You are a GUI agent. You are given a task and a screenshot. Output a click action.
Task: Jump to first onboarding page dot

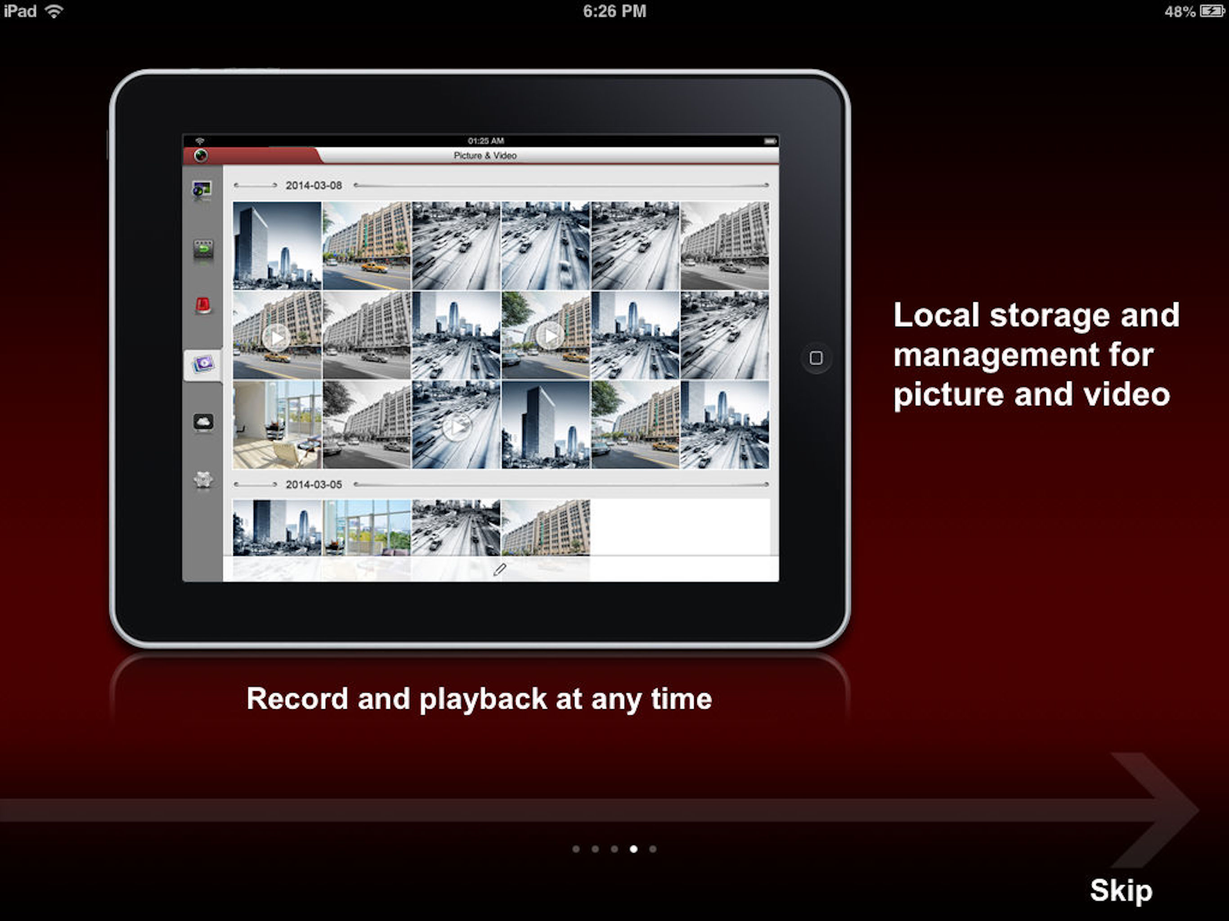[x=576, y=849]
